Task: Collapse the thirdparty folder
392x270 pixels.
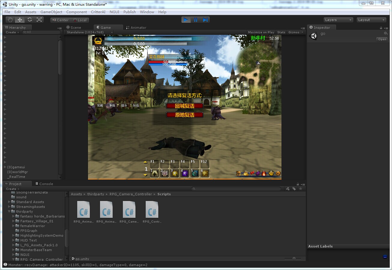Action: 9,211
